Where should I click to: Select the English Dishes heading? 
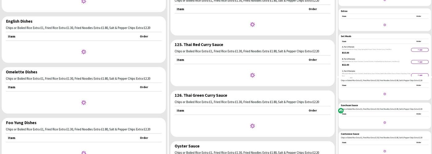point(19,21)
